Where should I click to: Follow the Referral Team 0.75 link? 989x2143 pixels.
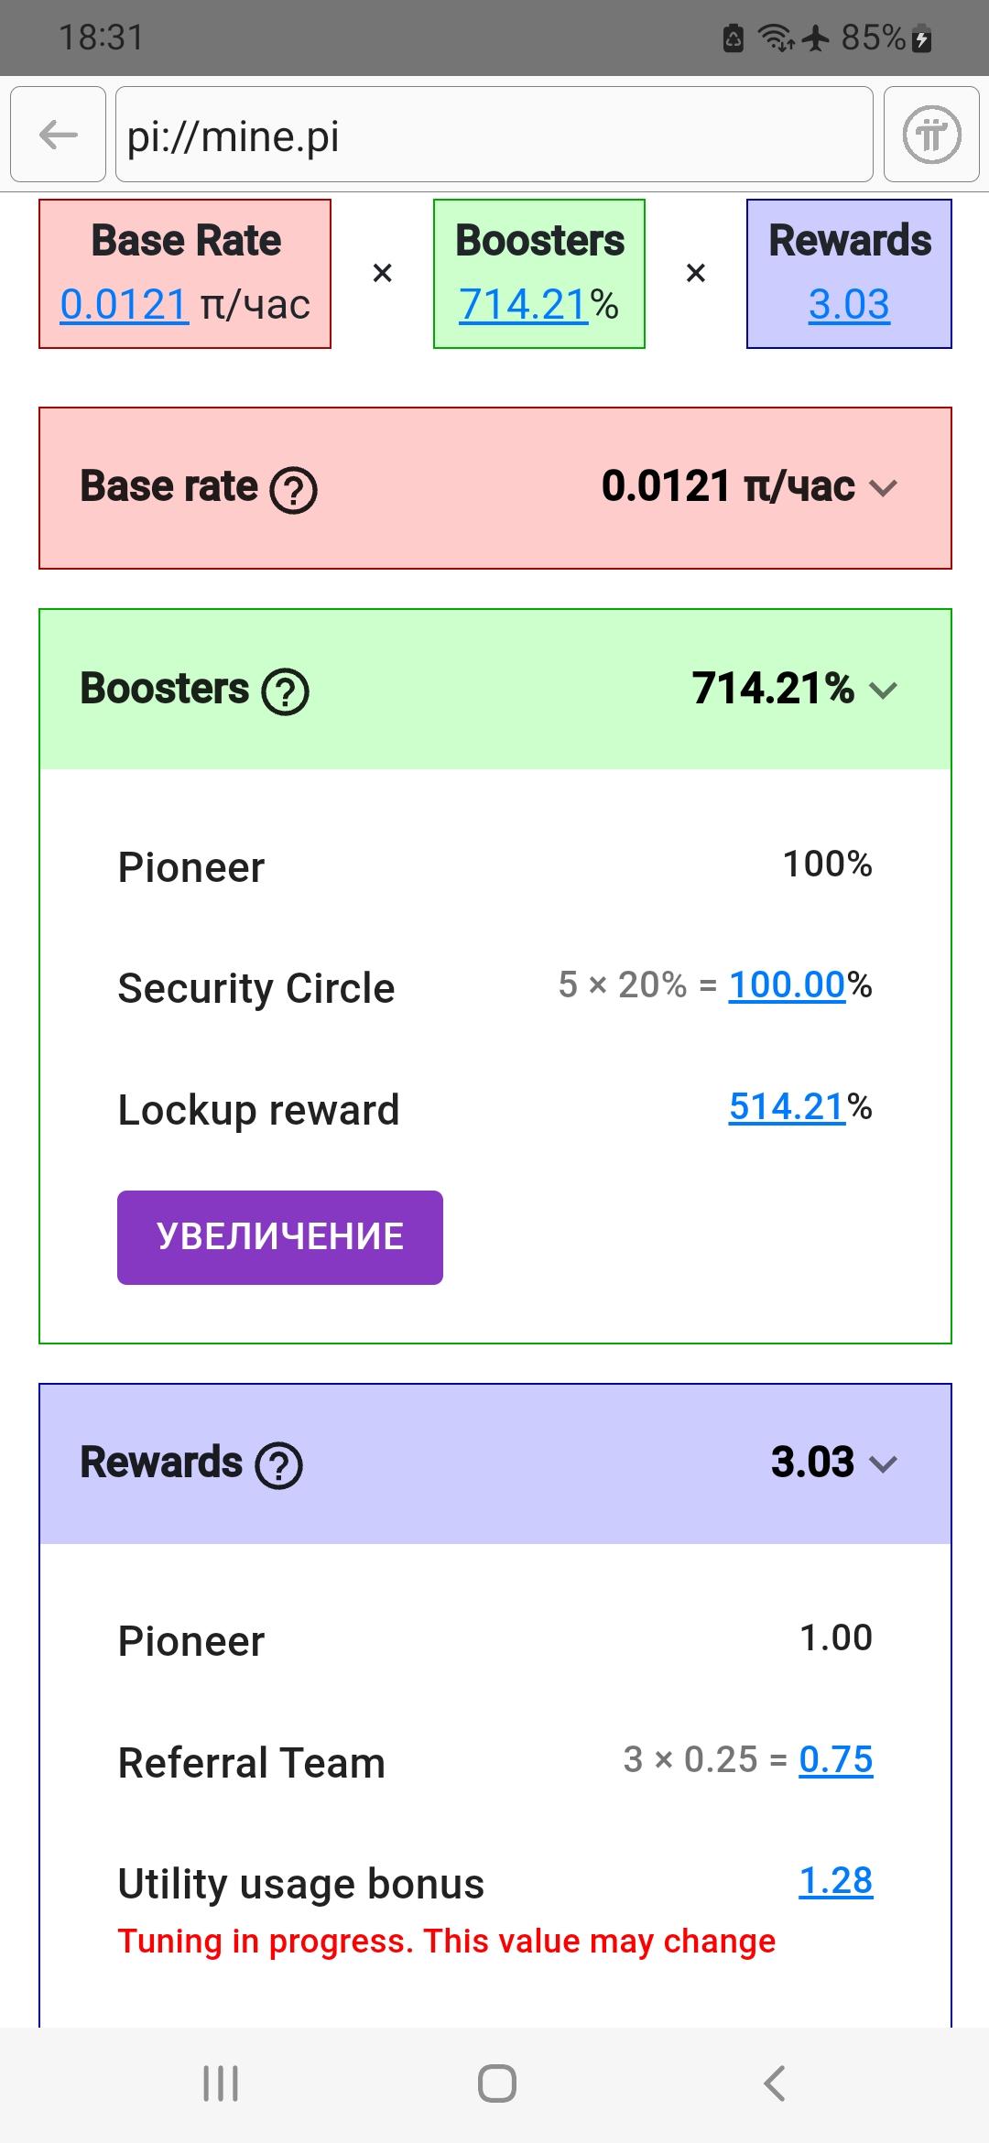836,1759
